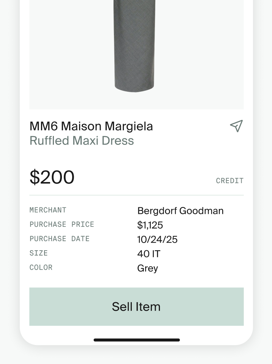Select the MM6 Maison Margiela brand name
The width and height of the screenshot is (272, 364).
[91, 126]
